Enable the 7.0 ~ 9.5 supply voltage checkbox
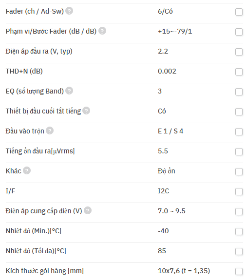246x280 pixels. [239, 212]
